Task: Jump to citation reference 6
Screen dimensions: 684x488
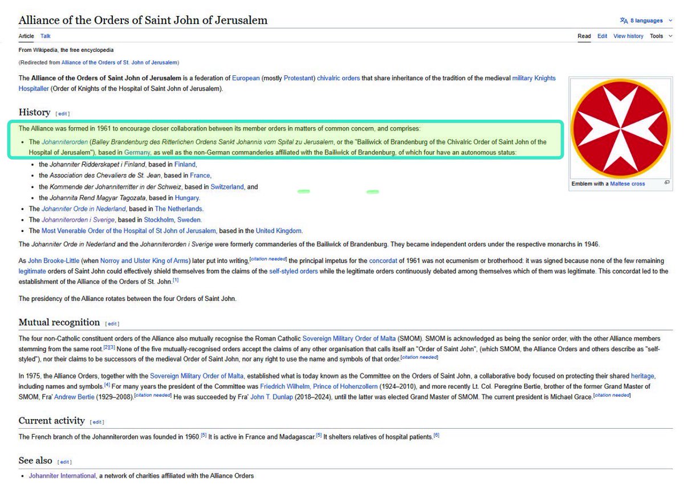Action: coord(436,435)
